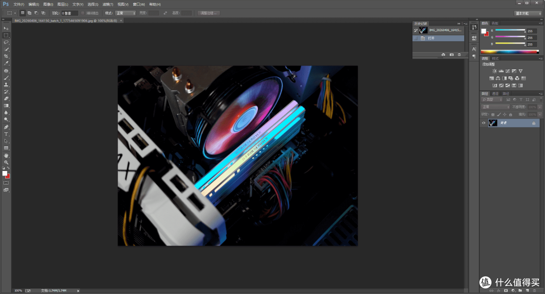Open the 基本功能 workspace switcher
Screen dimensions: 545x294
pyautogui.click(x=528, y=13)
